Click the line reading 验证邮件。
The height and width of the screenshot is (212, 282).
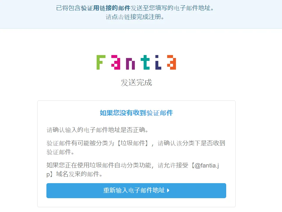point(60,152)
